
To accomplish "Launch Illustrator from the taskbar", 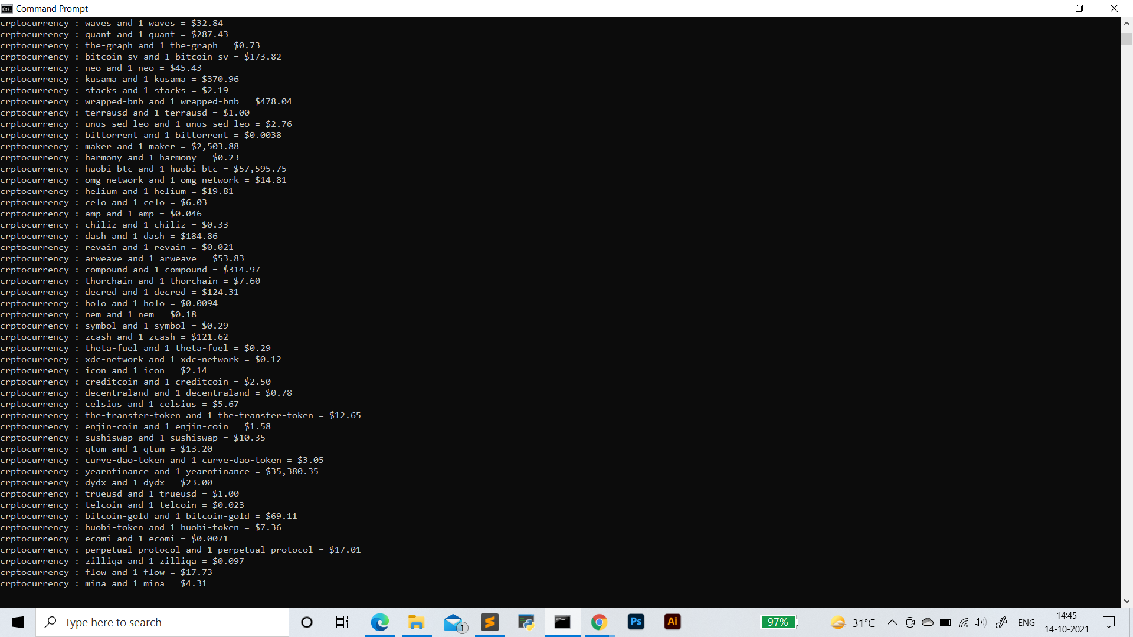I will coord(673,622).
